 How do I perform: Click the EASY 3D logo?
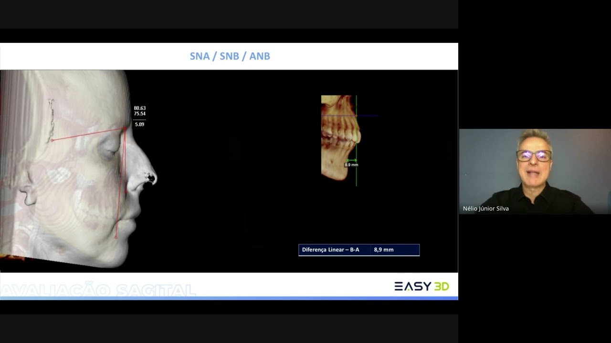pos(421,286)
